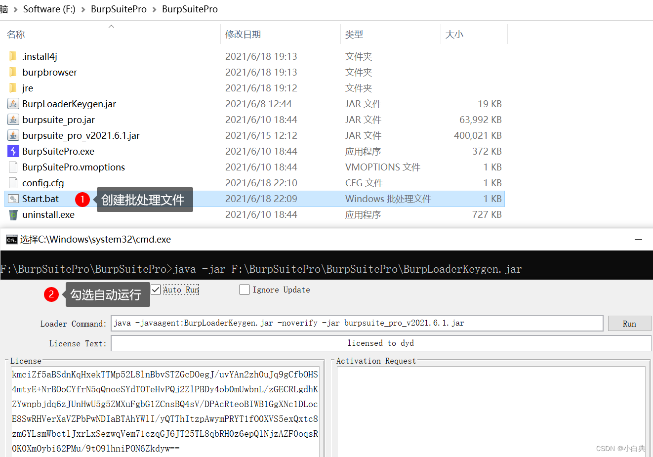Viewport: 653px width, 457px height.
Task: Click the last BurpSuitePro breadcrumb
Action: 190,9
